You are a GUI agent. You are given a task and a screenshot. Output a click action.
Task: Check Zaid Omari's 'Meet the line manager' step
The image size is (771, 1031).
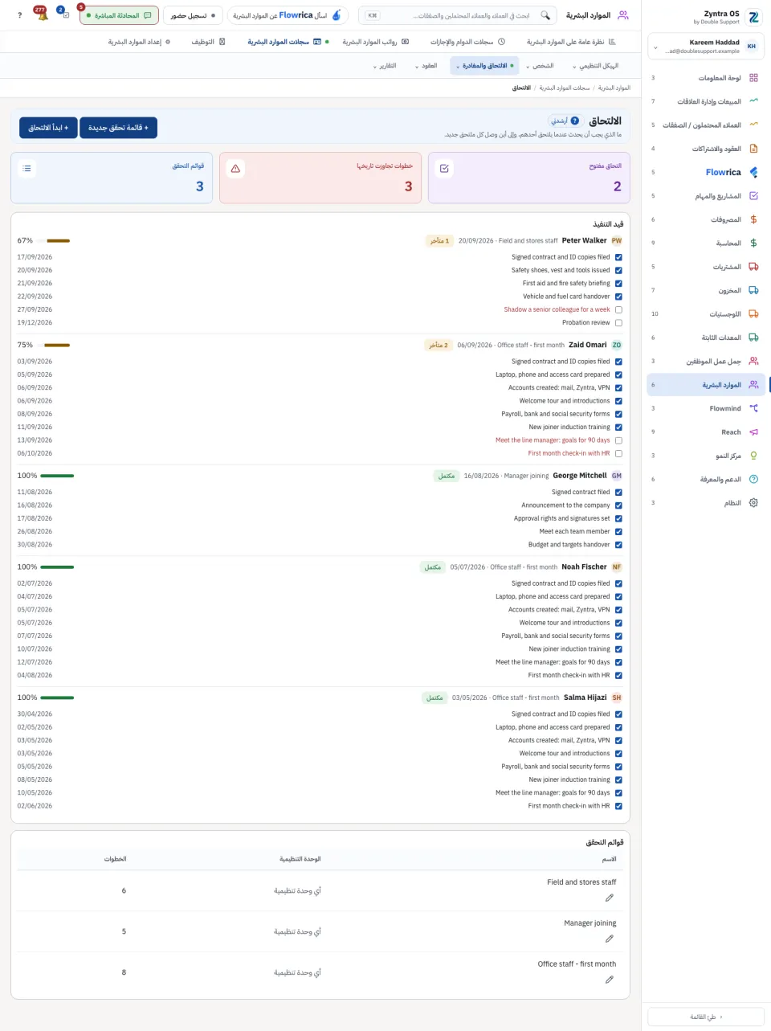(x=618, y=440)
